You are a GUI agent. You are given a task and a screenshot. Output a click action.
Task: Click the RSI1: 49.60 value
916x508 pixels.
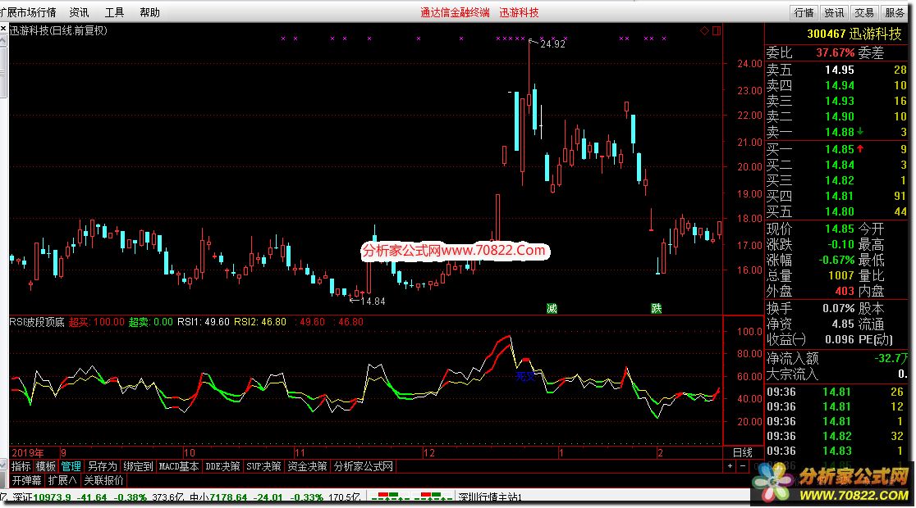(204, 321)
